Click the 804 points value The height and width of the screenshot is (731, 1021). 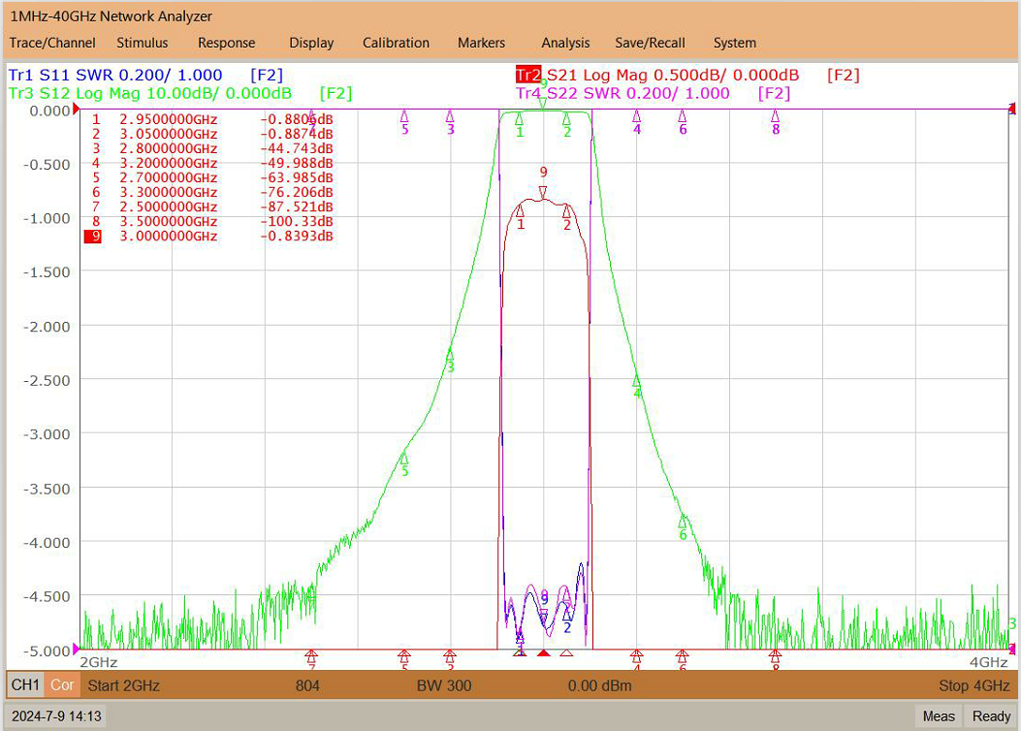click(x=307, y=685)
